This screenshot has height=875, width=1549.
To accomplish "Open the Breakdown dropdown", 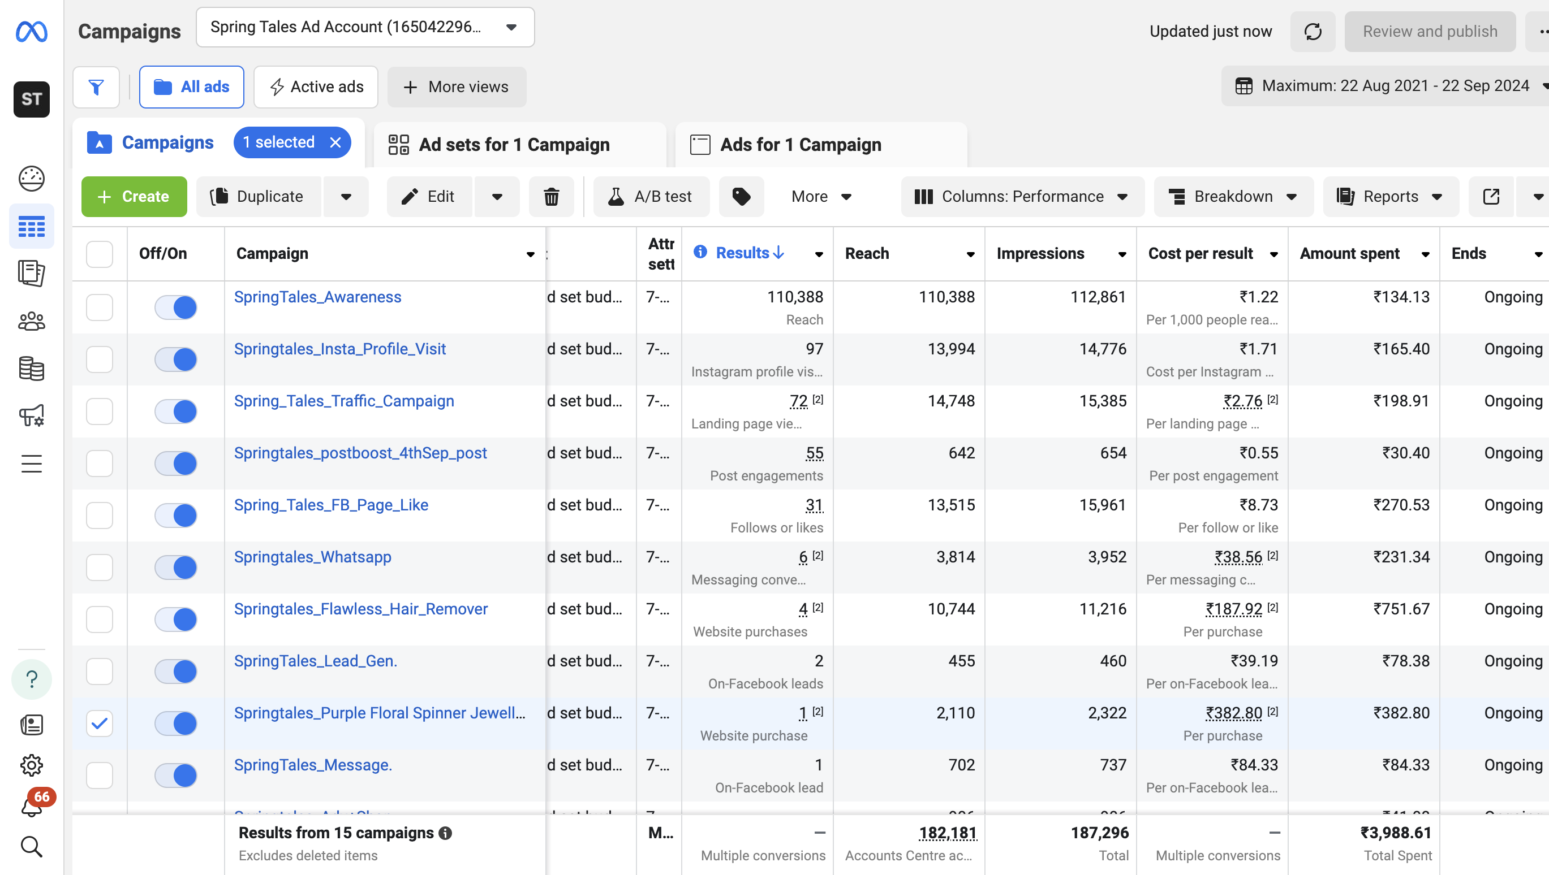I will point(1233,197).
